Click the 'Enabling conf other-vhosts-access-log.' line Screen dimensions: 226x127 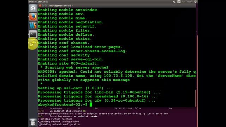pos(82,51)
